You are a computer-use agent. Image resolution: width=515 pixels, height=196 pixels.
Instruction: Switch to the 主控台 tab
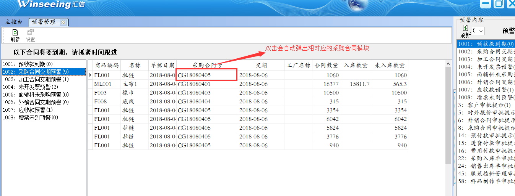14,22
